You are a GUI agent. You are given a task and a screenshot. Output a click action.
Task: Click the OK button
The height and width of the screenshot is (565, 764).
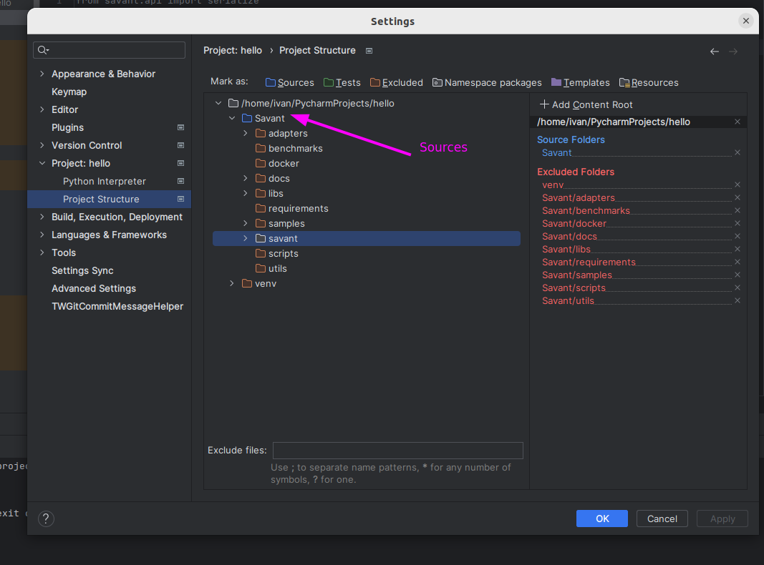[x=601, y=519]
